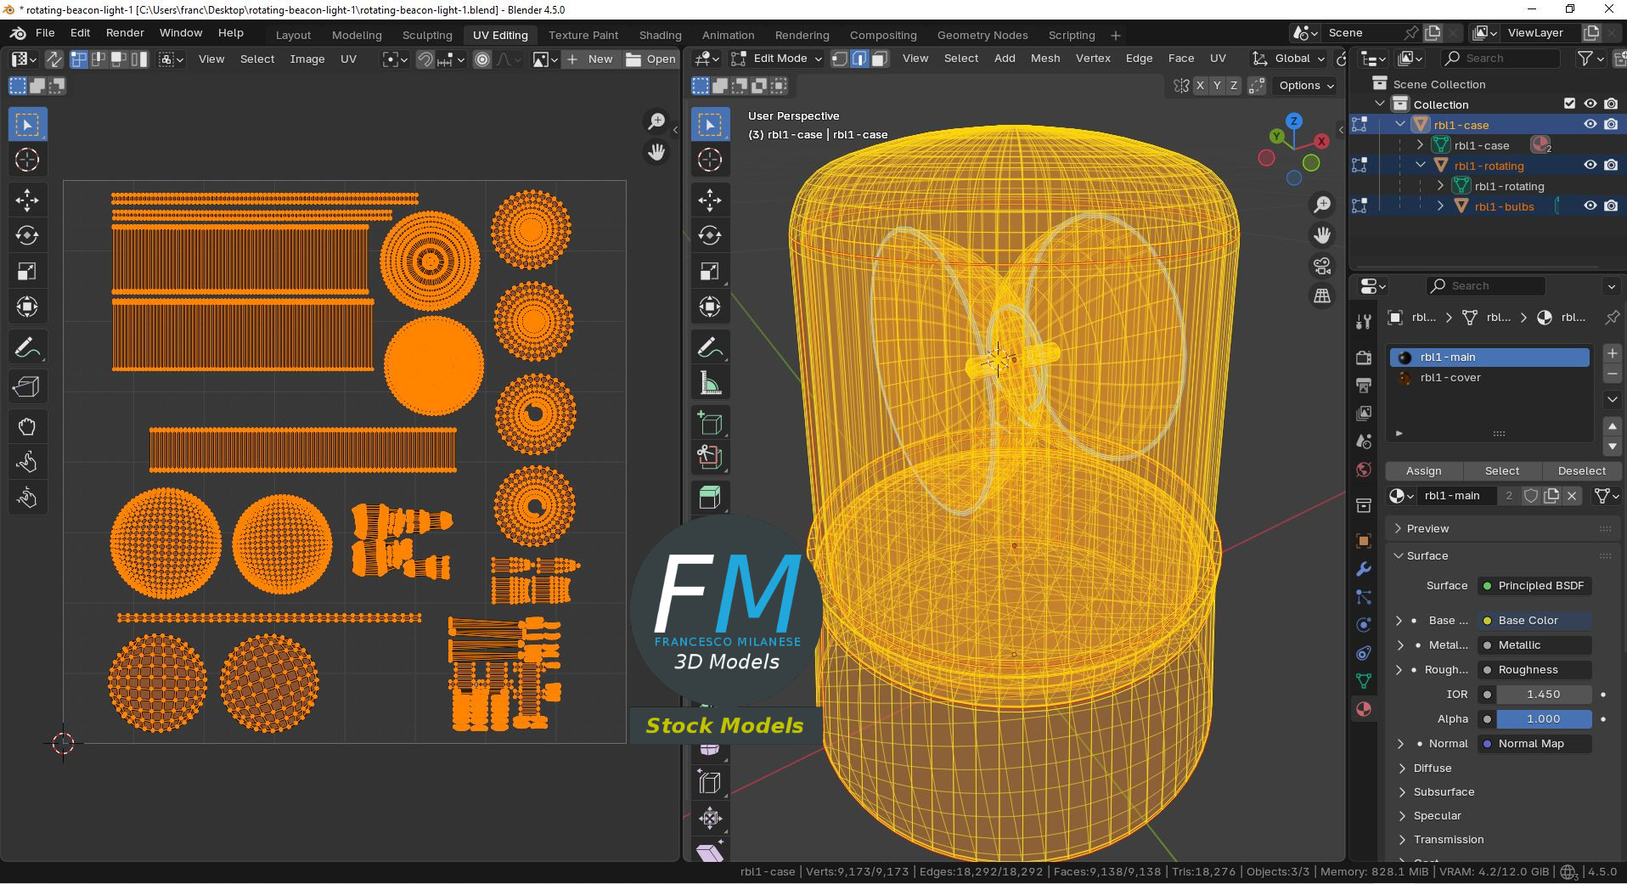Screen dimensions: 1627x884
Task: Pick the Extrude Region tool
Action: [x=710, y=497]
